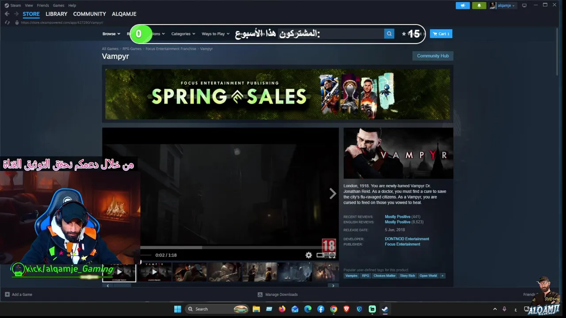
Task: Click the Vampyr capsule header image
Action: tap(398, 153)
